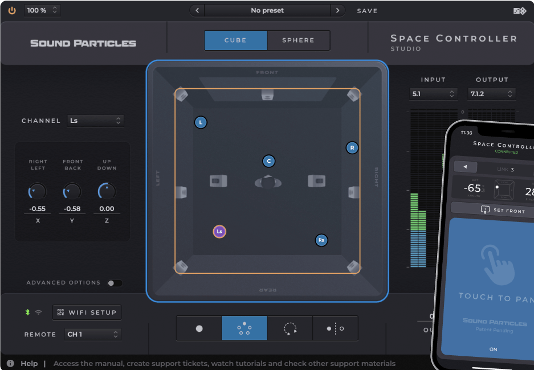Switch to Sphere mode
534x370 pixels.
click(x=298, y=40)
